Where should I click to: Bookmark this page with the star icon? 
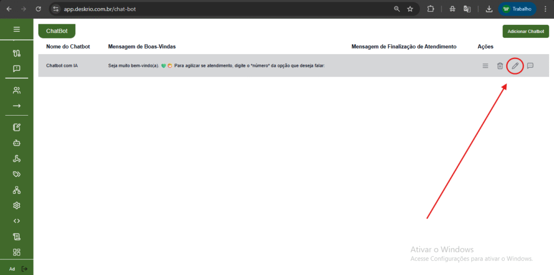(x=410, y=9)
